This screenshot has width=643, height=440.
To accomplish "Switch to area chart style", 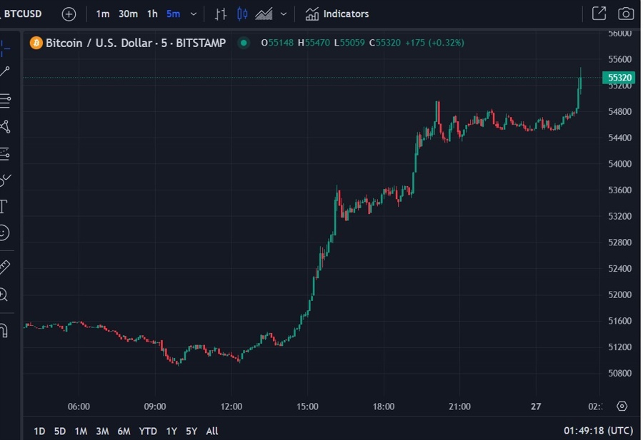I will (x=264, y=14).
